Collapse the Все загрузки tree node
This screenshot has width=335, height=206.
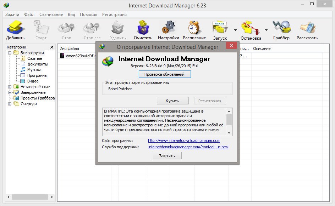pyautogui.click(x=10, y=53)
